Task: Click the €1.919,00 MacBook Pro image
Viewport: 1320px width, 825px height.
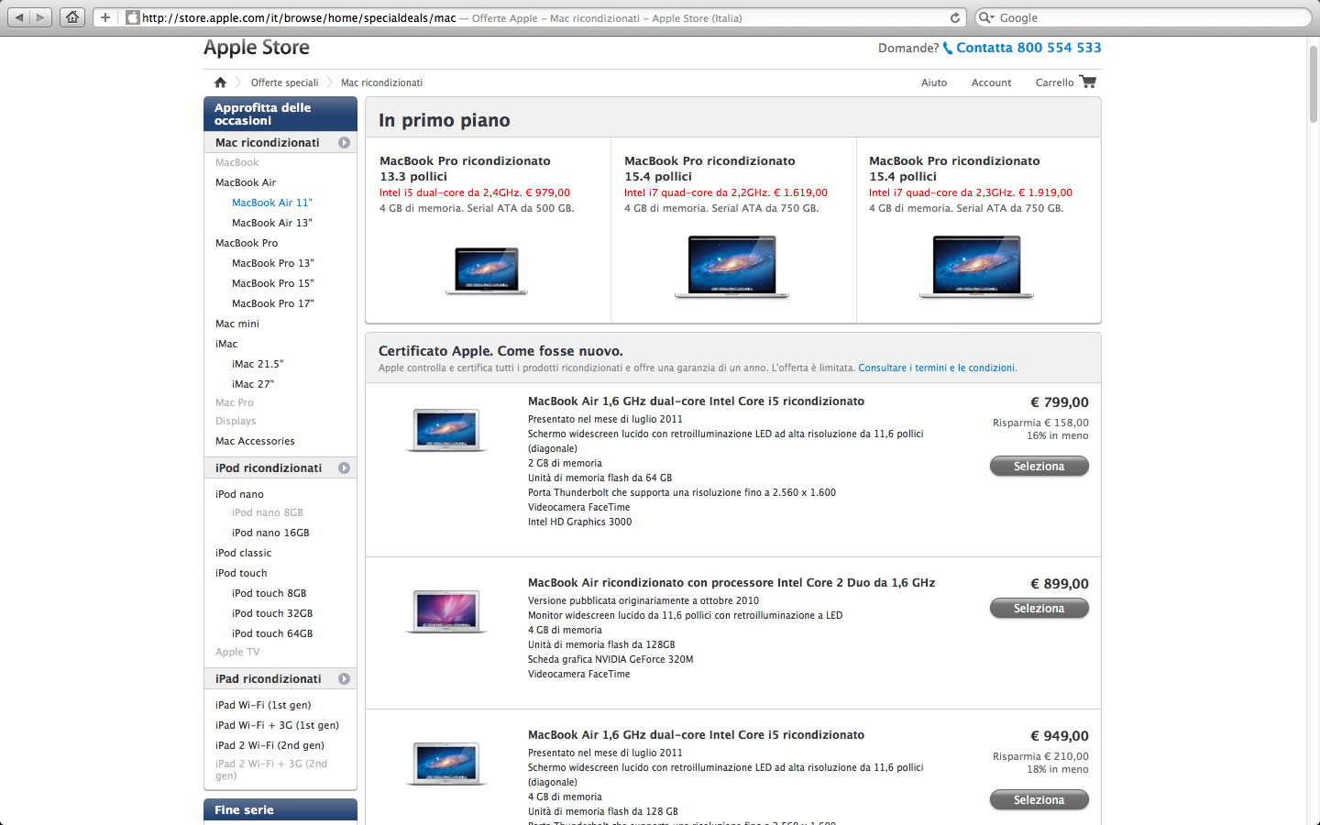Action: 976,267
